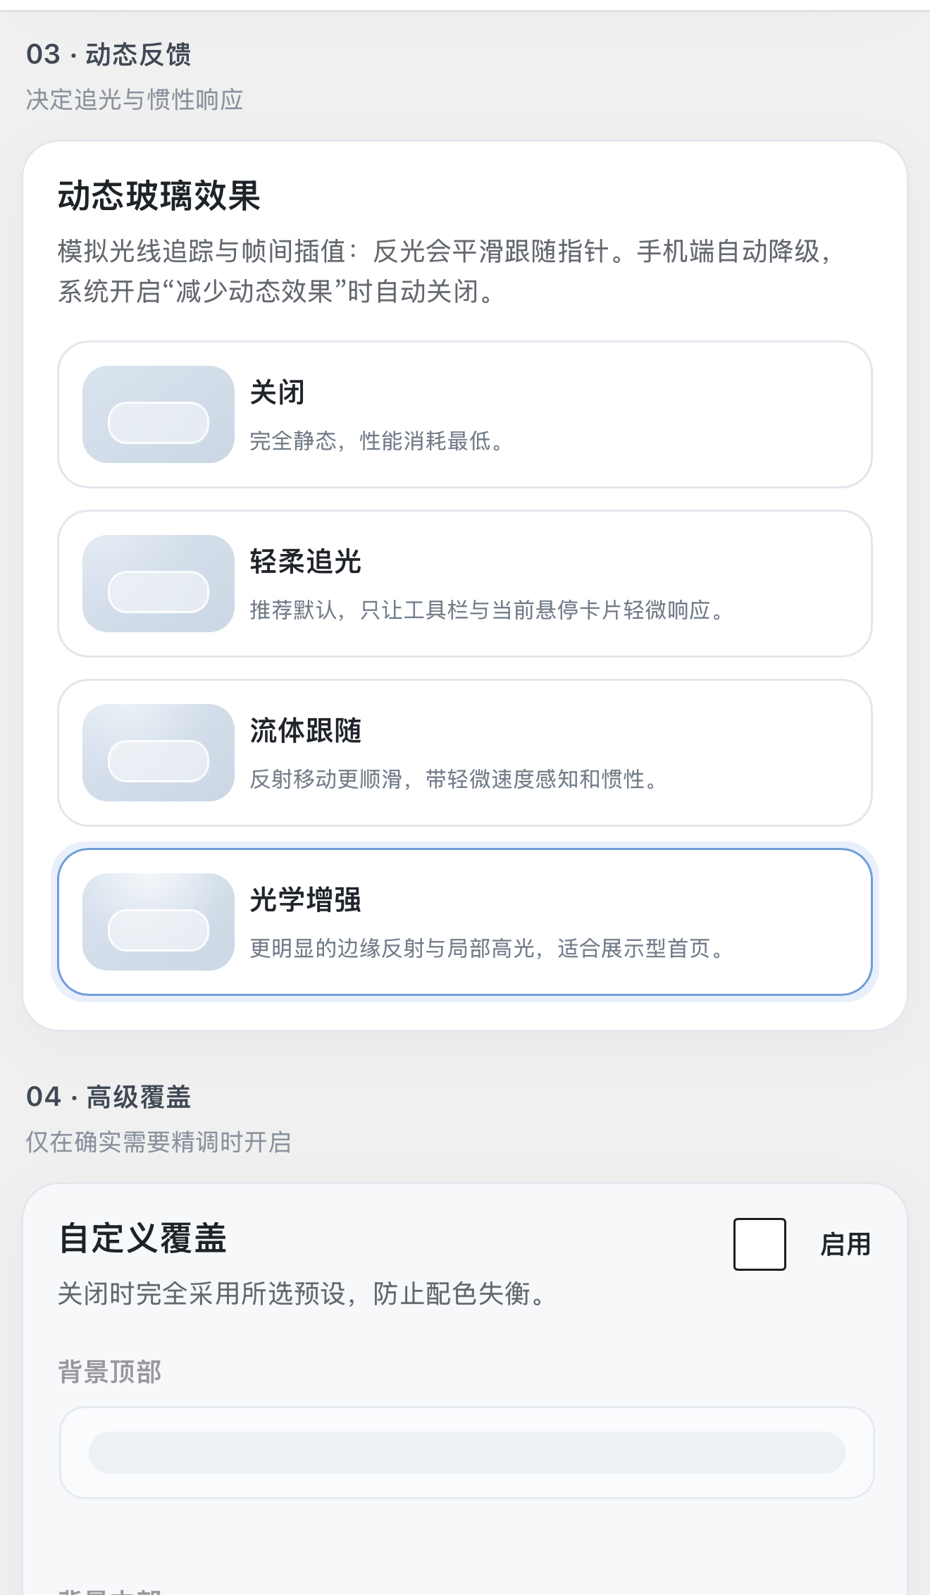Pick the 流体跟随 option title

(306, 731)
